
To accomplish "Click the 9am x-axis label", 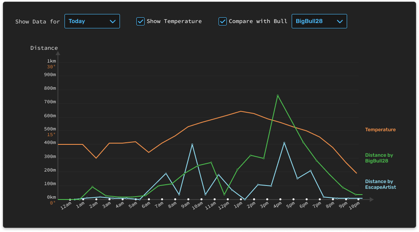I will coord(185,205).
